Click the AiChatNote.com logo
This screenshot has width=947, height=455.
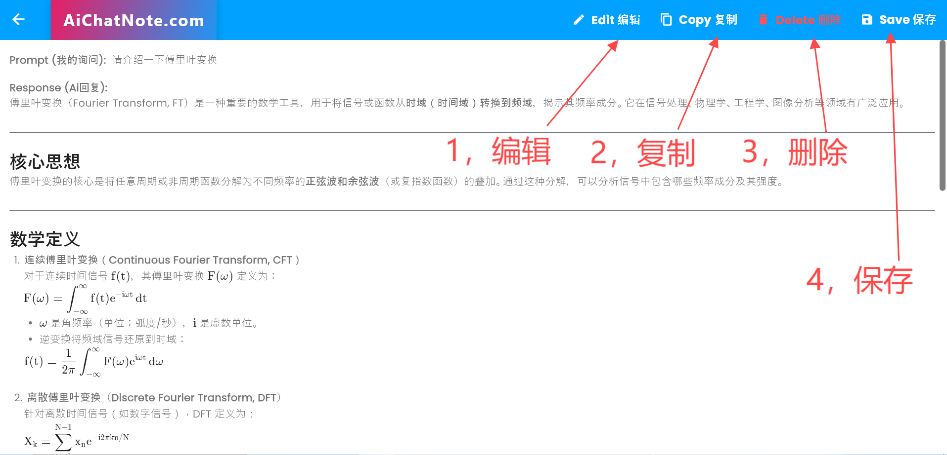click(134, 20)
